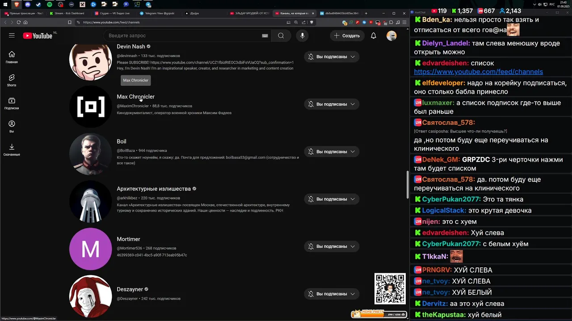Switch to Дыра browser tab
Viewport: 572px width, 321px height.
point(204,13)
